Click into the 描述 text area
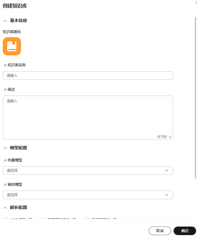The image size is (197, 236). 88,118
